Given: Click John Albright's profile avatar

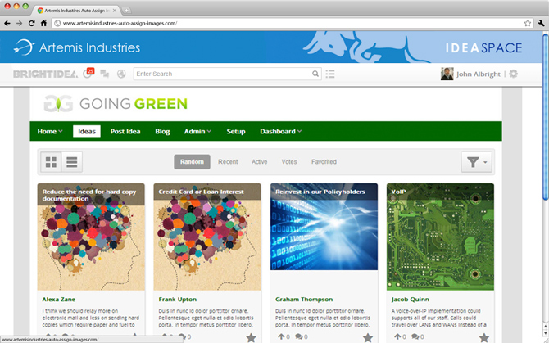Looking at the screenshot, I should 447,74.
